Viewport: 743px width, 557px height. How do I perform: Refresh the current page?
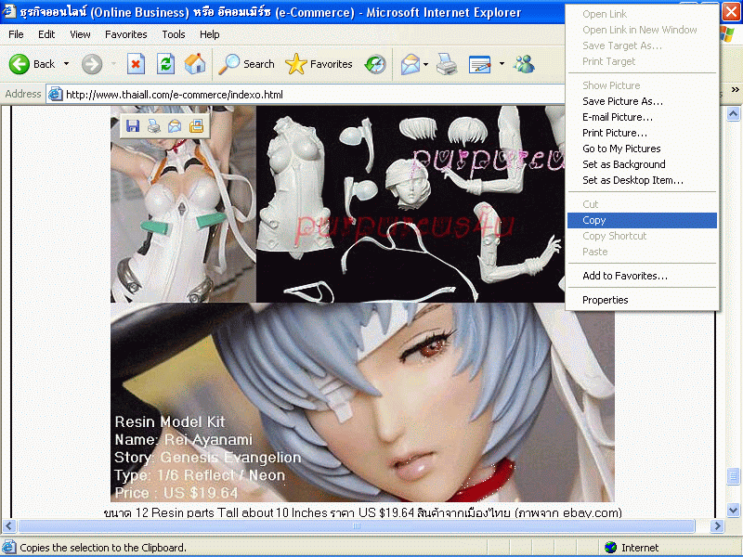pos(165,64)
